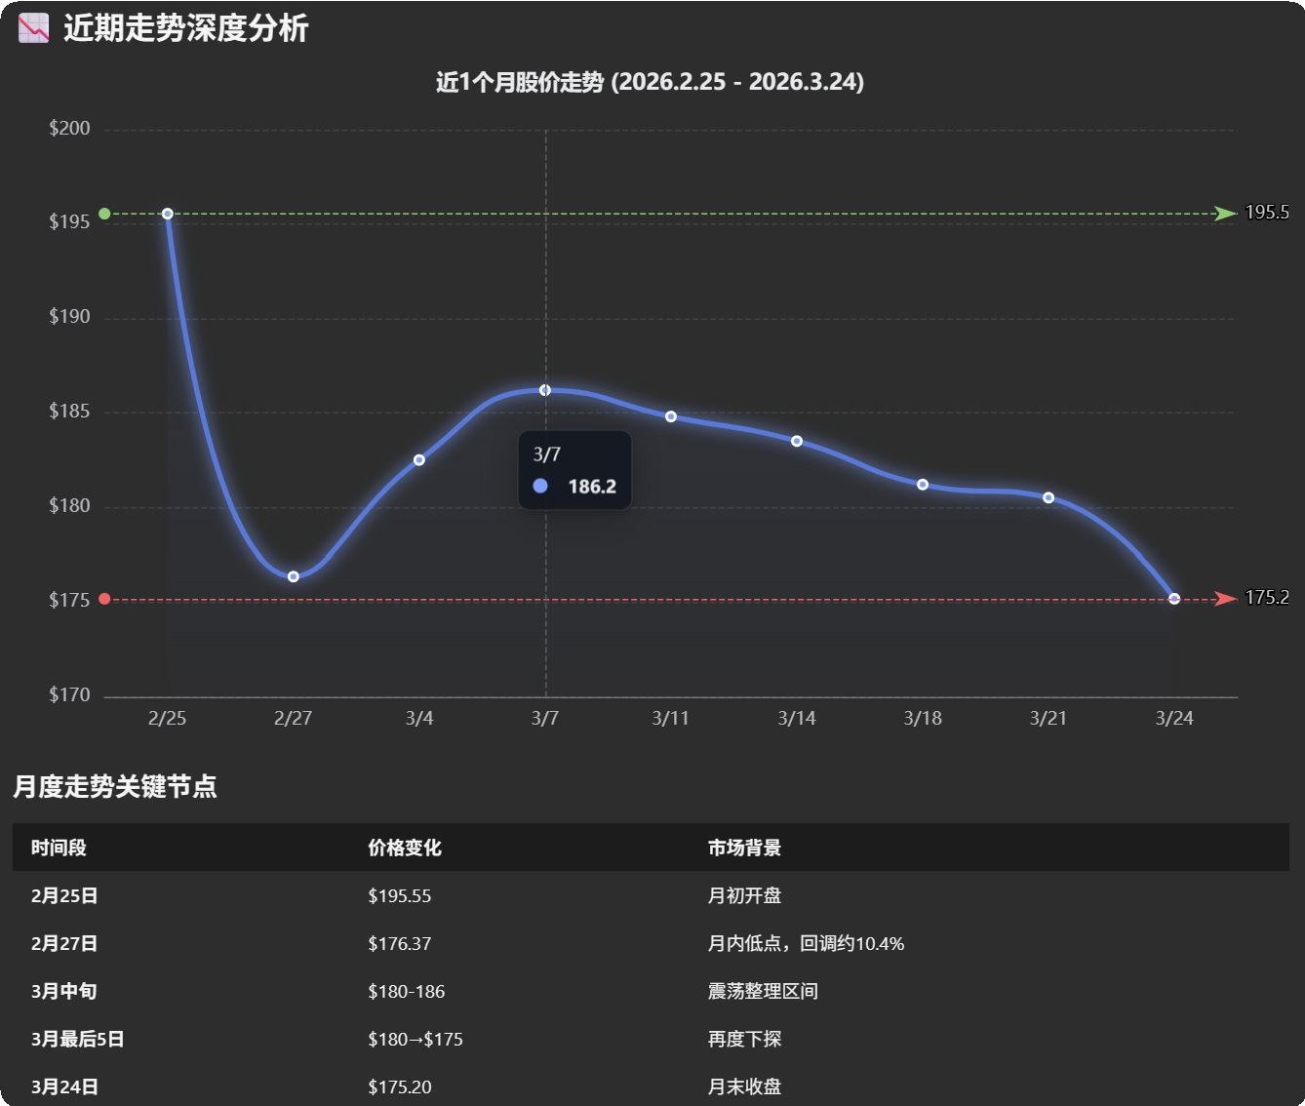Click the $175 y-axis label
Image resolution: width=1305 pixels, height=1106 pixels.
(x=69, y=601)
